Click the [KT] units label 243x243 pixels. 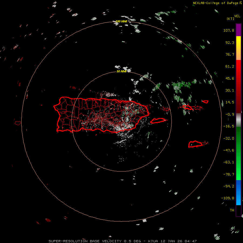(x=231, y=19)
